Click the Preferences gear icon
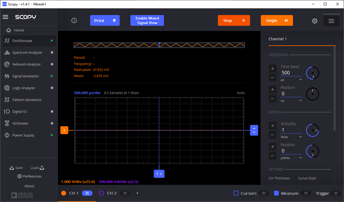Image resolution: width=344 pixels, height=202 pixels. (19, 176)
